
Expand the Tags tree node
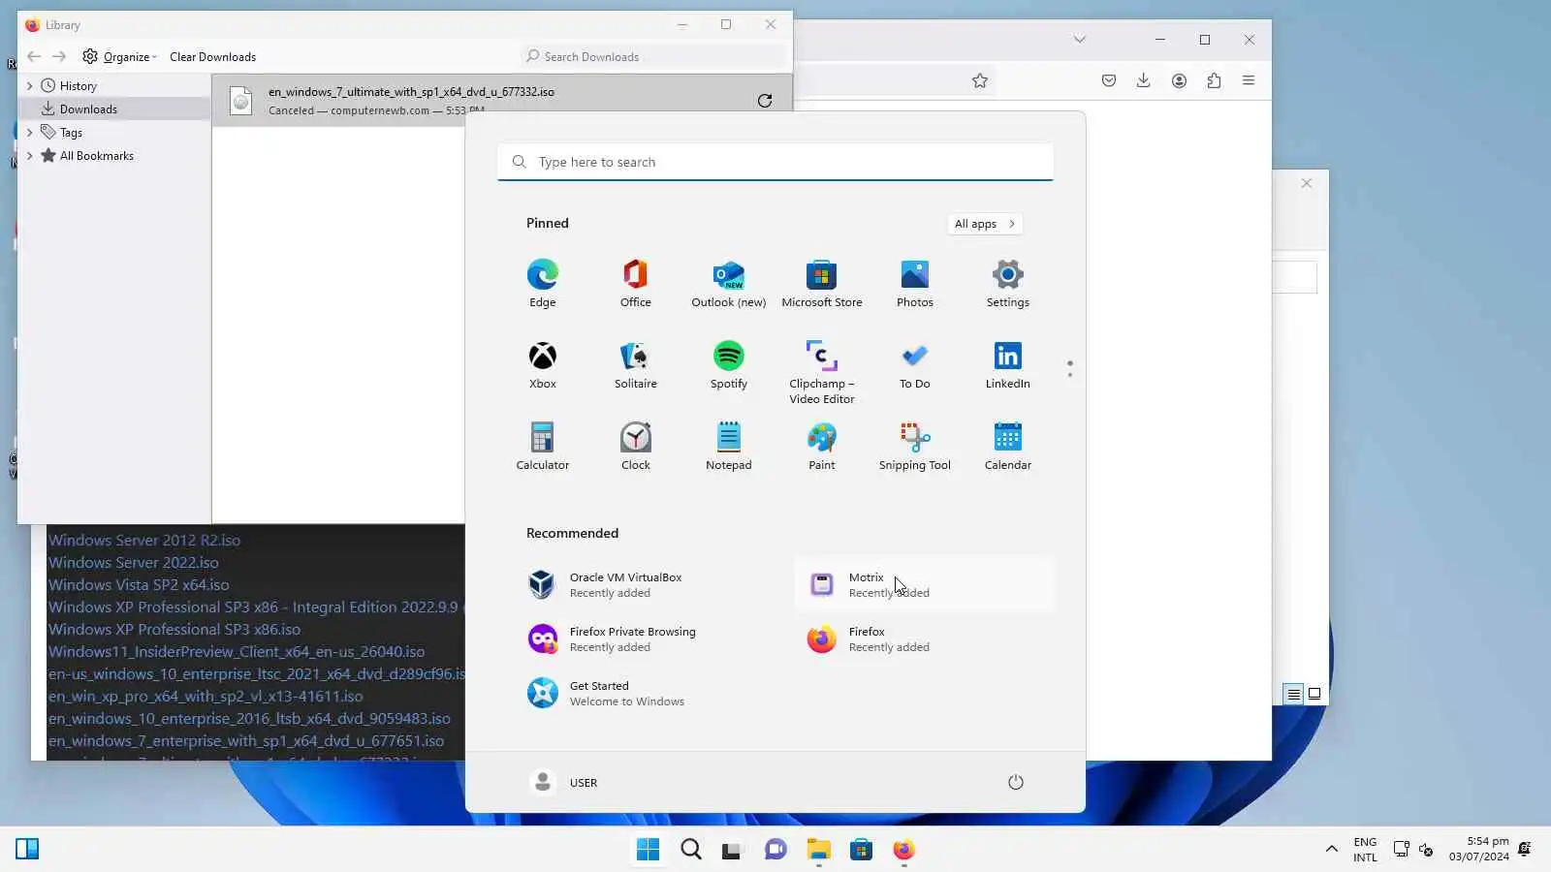pyautogui.click(x=29, y=133)
